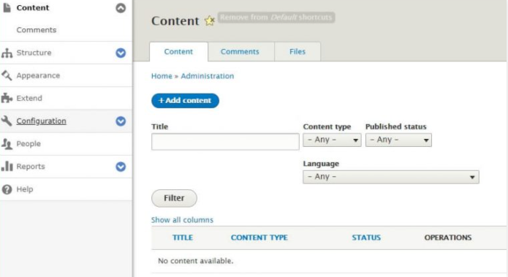Screen dimensions: 508x277
Task: Click the Structure hierarchy icon
Action: click(x=7, y=53)
